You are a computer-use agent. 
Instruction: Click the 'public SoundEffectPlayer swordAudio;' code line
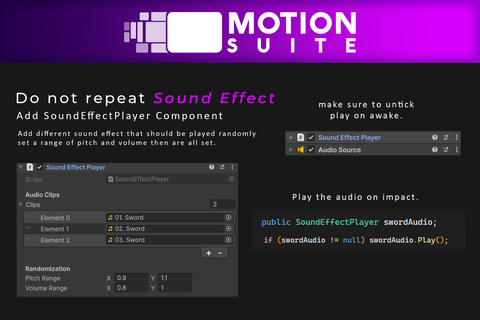pyautogui.click(x=348, y=222)
